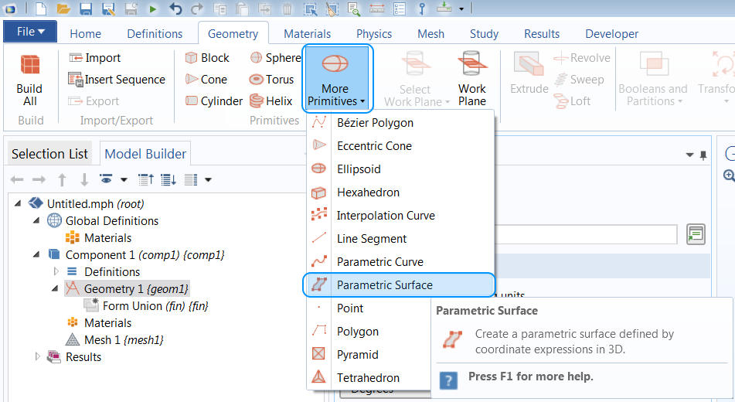Image resolution: width=735 pixels, height=402 pixels.
Task: Switch to the Physics ribbon tab
Action: coord(374,34)
